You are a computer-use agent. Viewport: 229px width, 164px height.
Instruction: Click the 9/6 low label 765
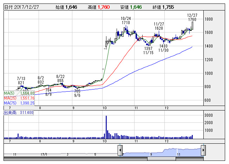coord(77,91)
